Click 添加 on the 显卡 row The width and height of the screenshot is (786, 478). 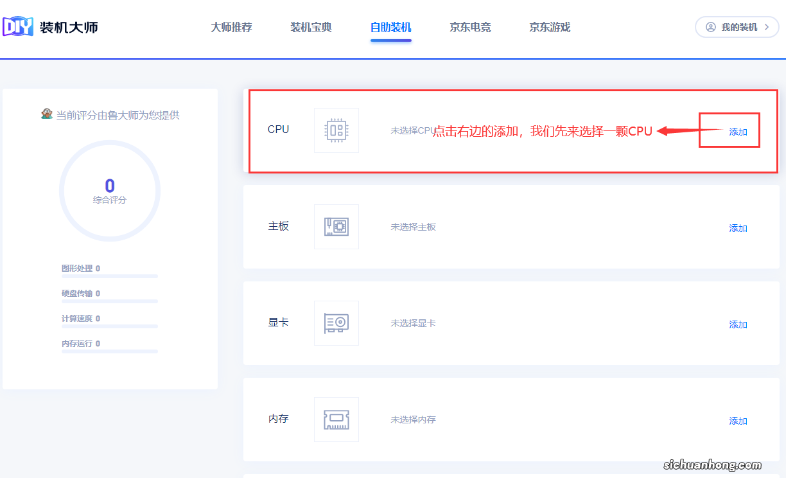pos(738,324)
